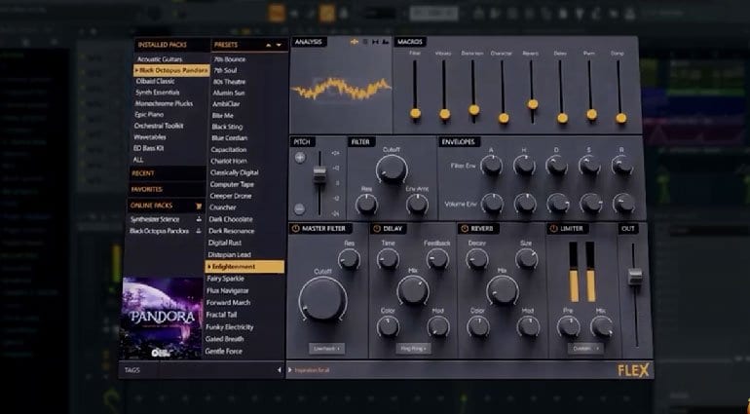Click the Delay Mix knob
This screenshot has height=414, width=750.
[413, 290]
